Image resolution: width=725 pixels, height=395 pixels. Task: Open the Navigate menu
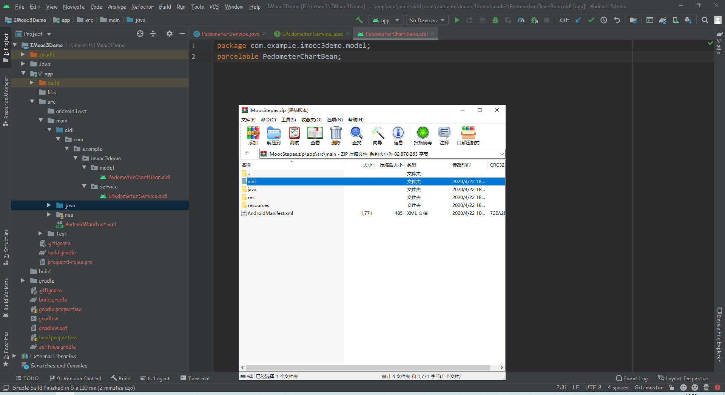tap(74, 6)
